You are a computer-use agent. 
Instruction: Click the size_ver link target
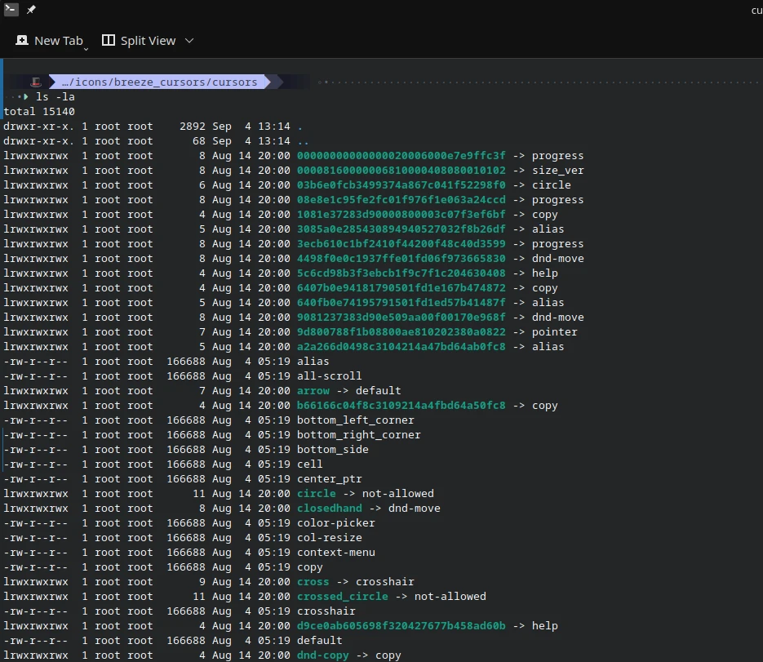tap(557, 171)
